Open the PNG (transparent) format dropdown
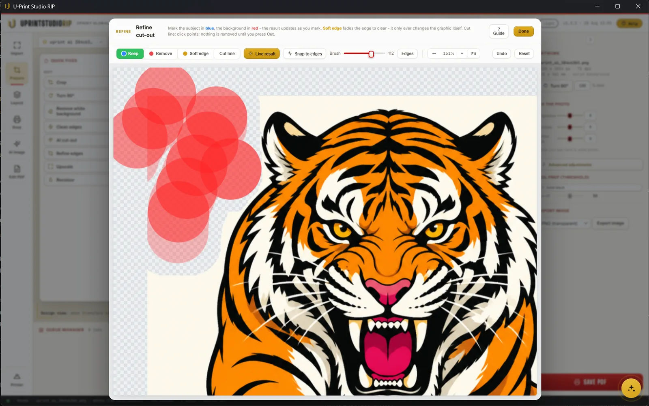The image size is (649, 406). tap(565, 223)
